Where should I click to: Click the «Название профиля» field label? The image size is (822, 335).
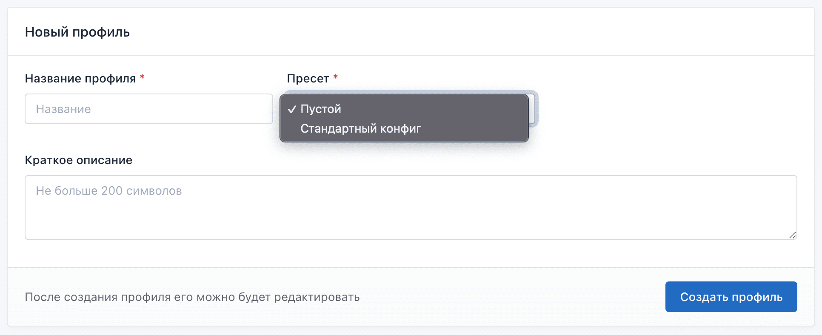[x=81, y=78]
